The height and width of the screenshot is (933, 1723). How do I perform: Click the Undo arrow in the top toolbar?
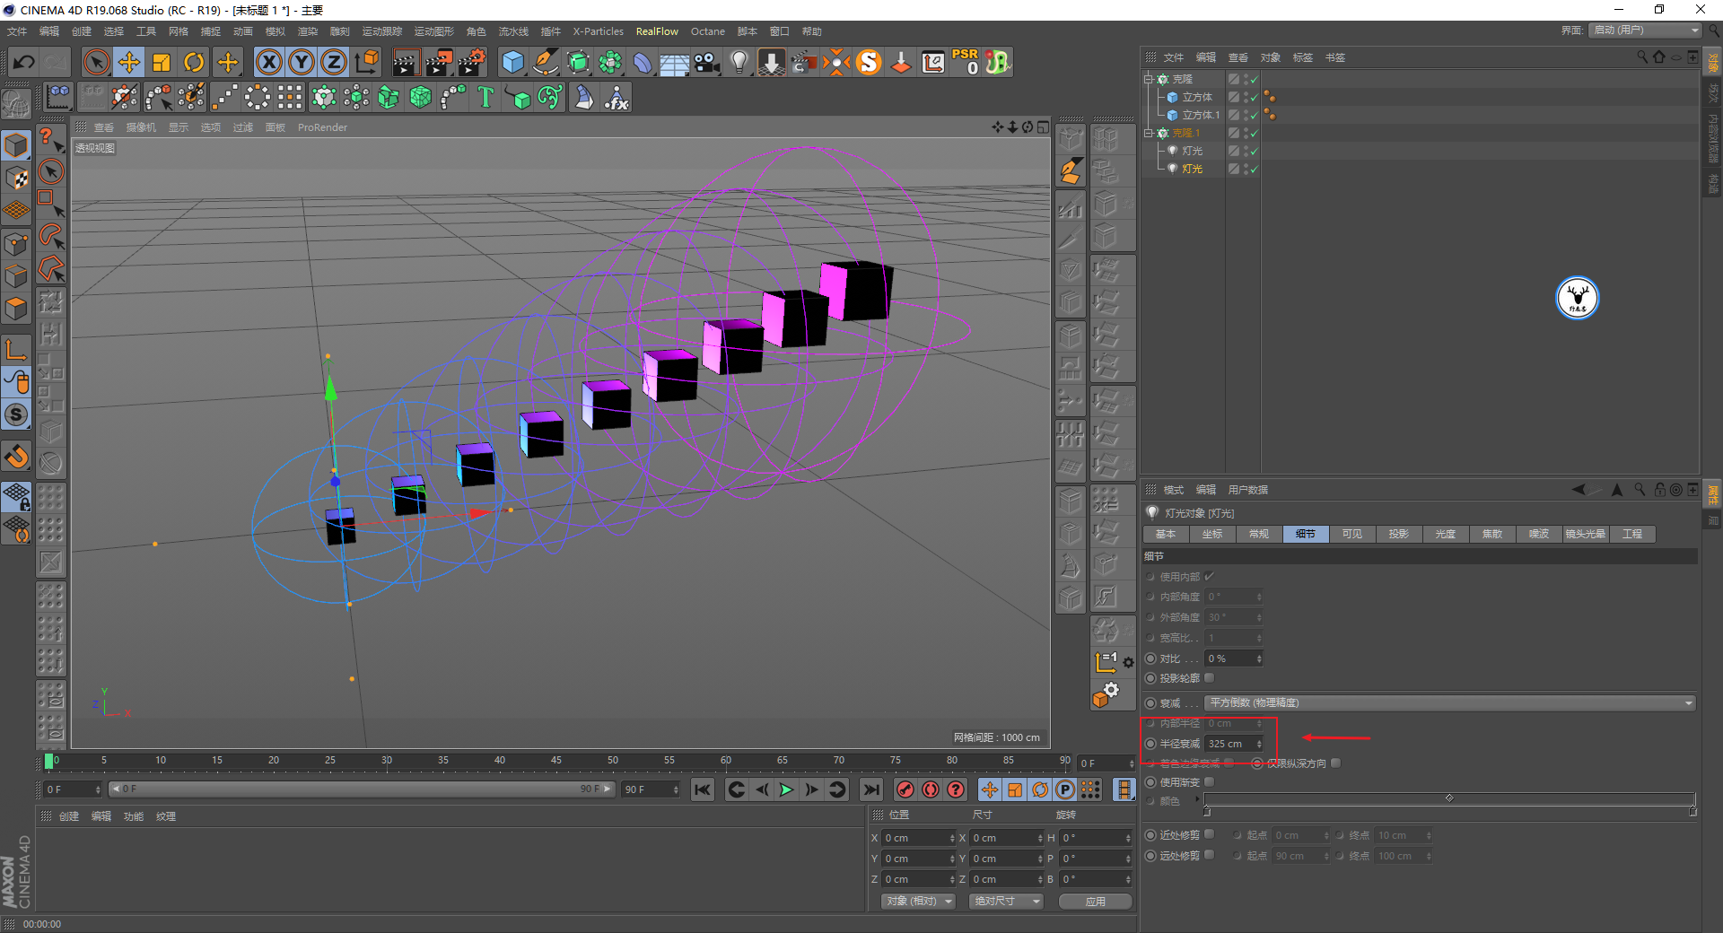point(24,62)
